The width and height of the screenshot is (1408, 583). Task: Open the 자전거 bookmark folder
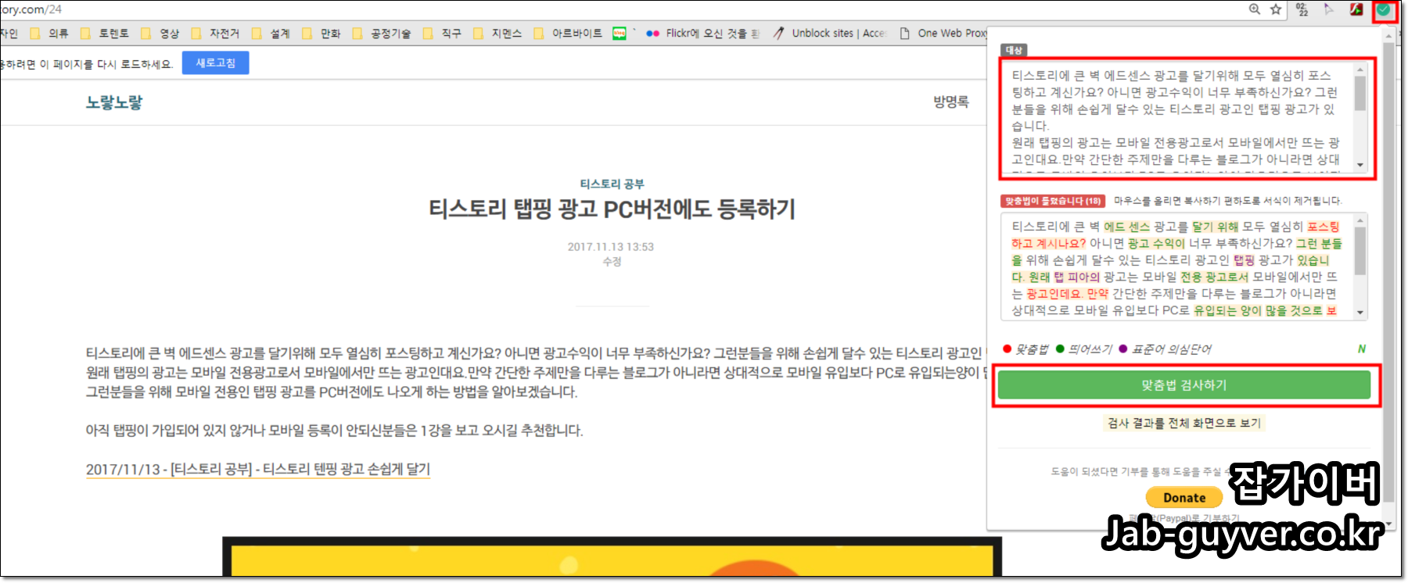215,33
